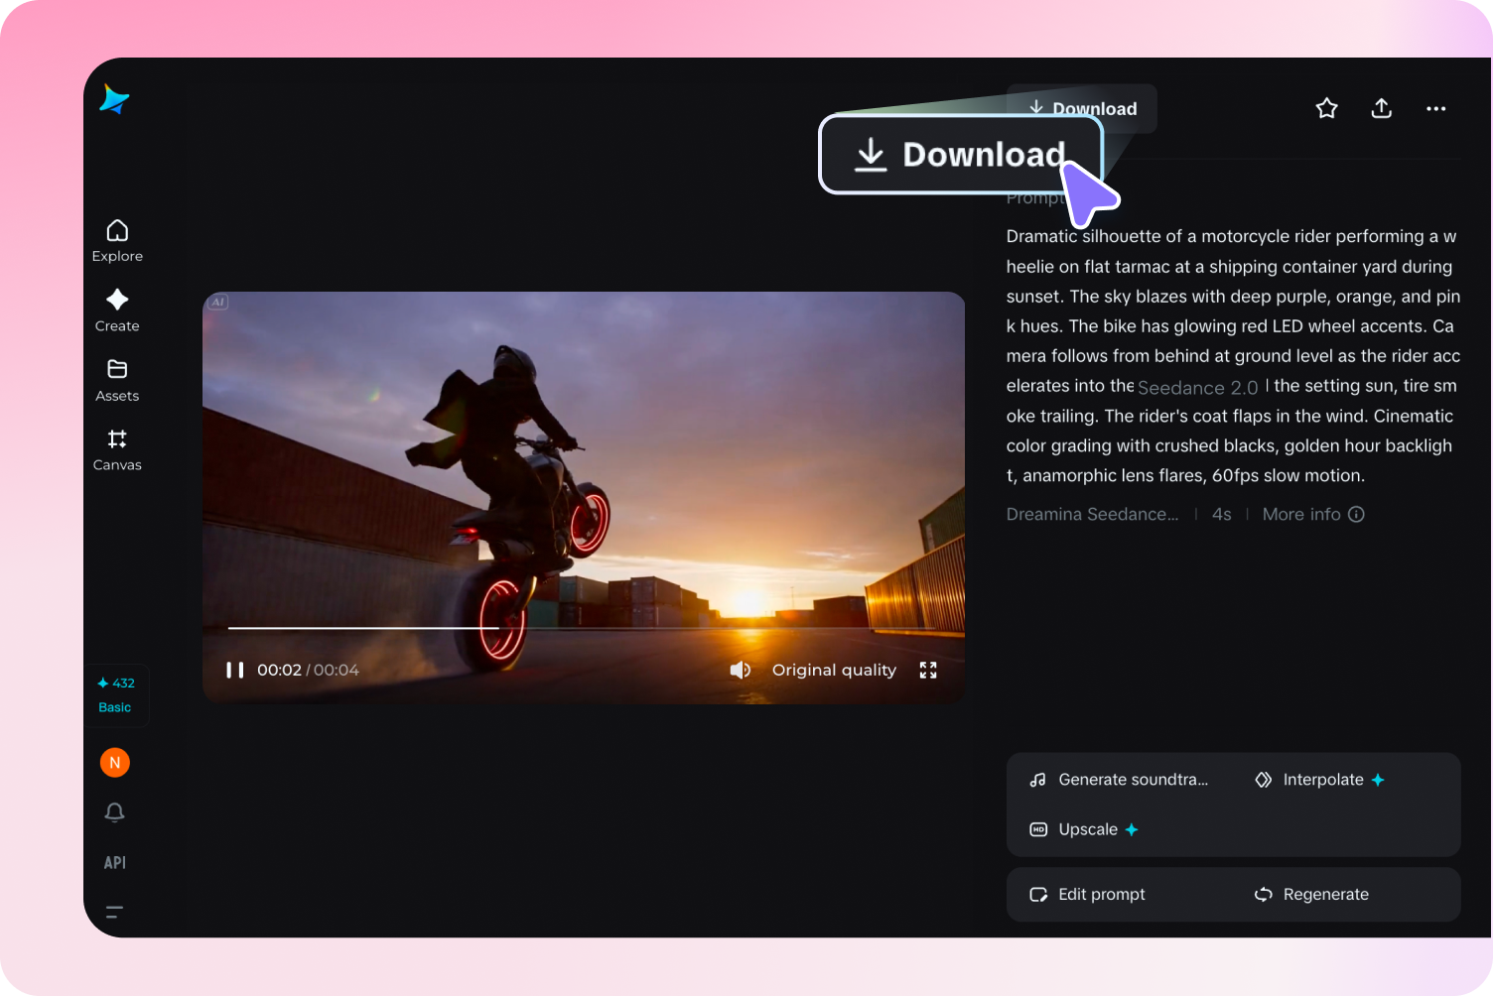The image size is (1493, 996).
Task: Open the API link in the sidebar
Action: [x=115, y=863]
